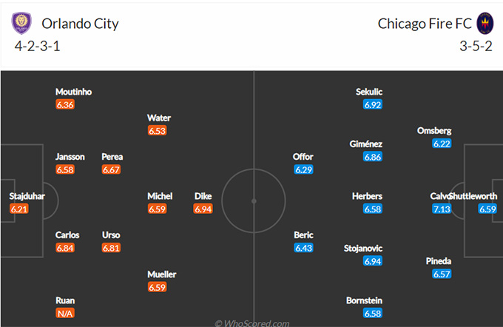This screenshot has height=327, width=503.
Task: Open the Chicago Fire FC team link
Action: (425, 24)
